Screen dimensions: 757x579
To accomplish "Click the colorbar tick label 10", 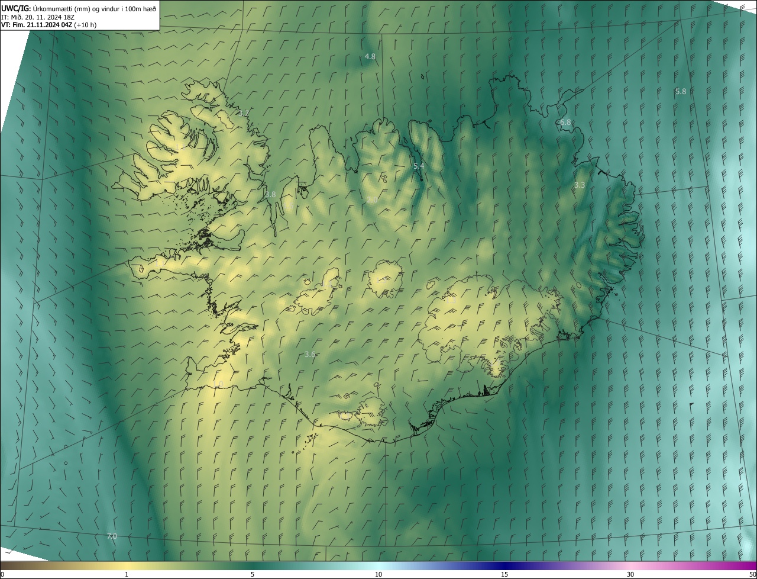I will (378, 574).
